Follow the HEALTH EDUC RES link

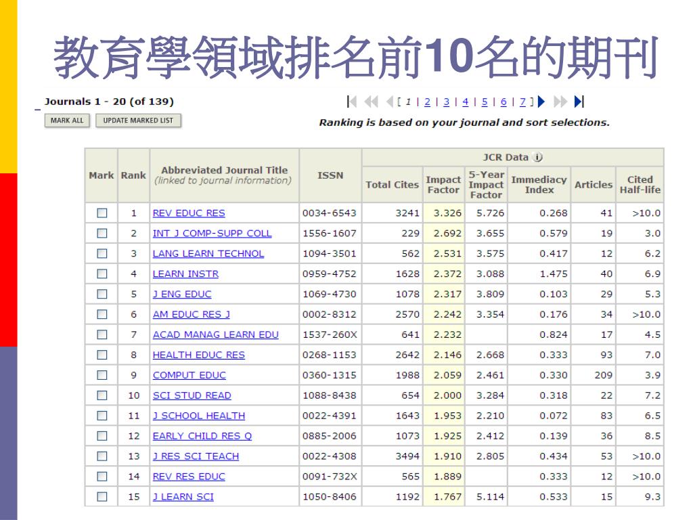coord(199,355)
